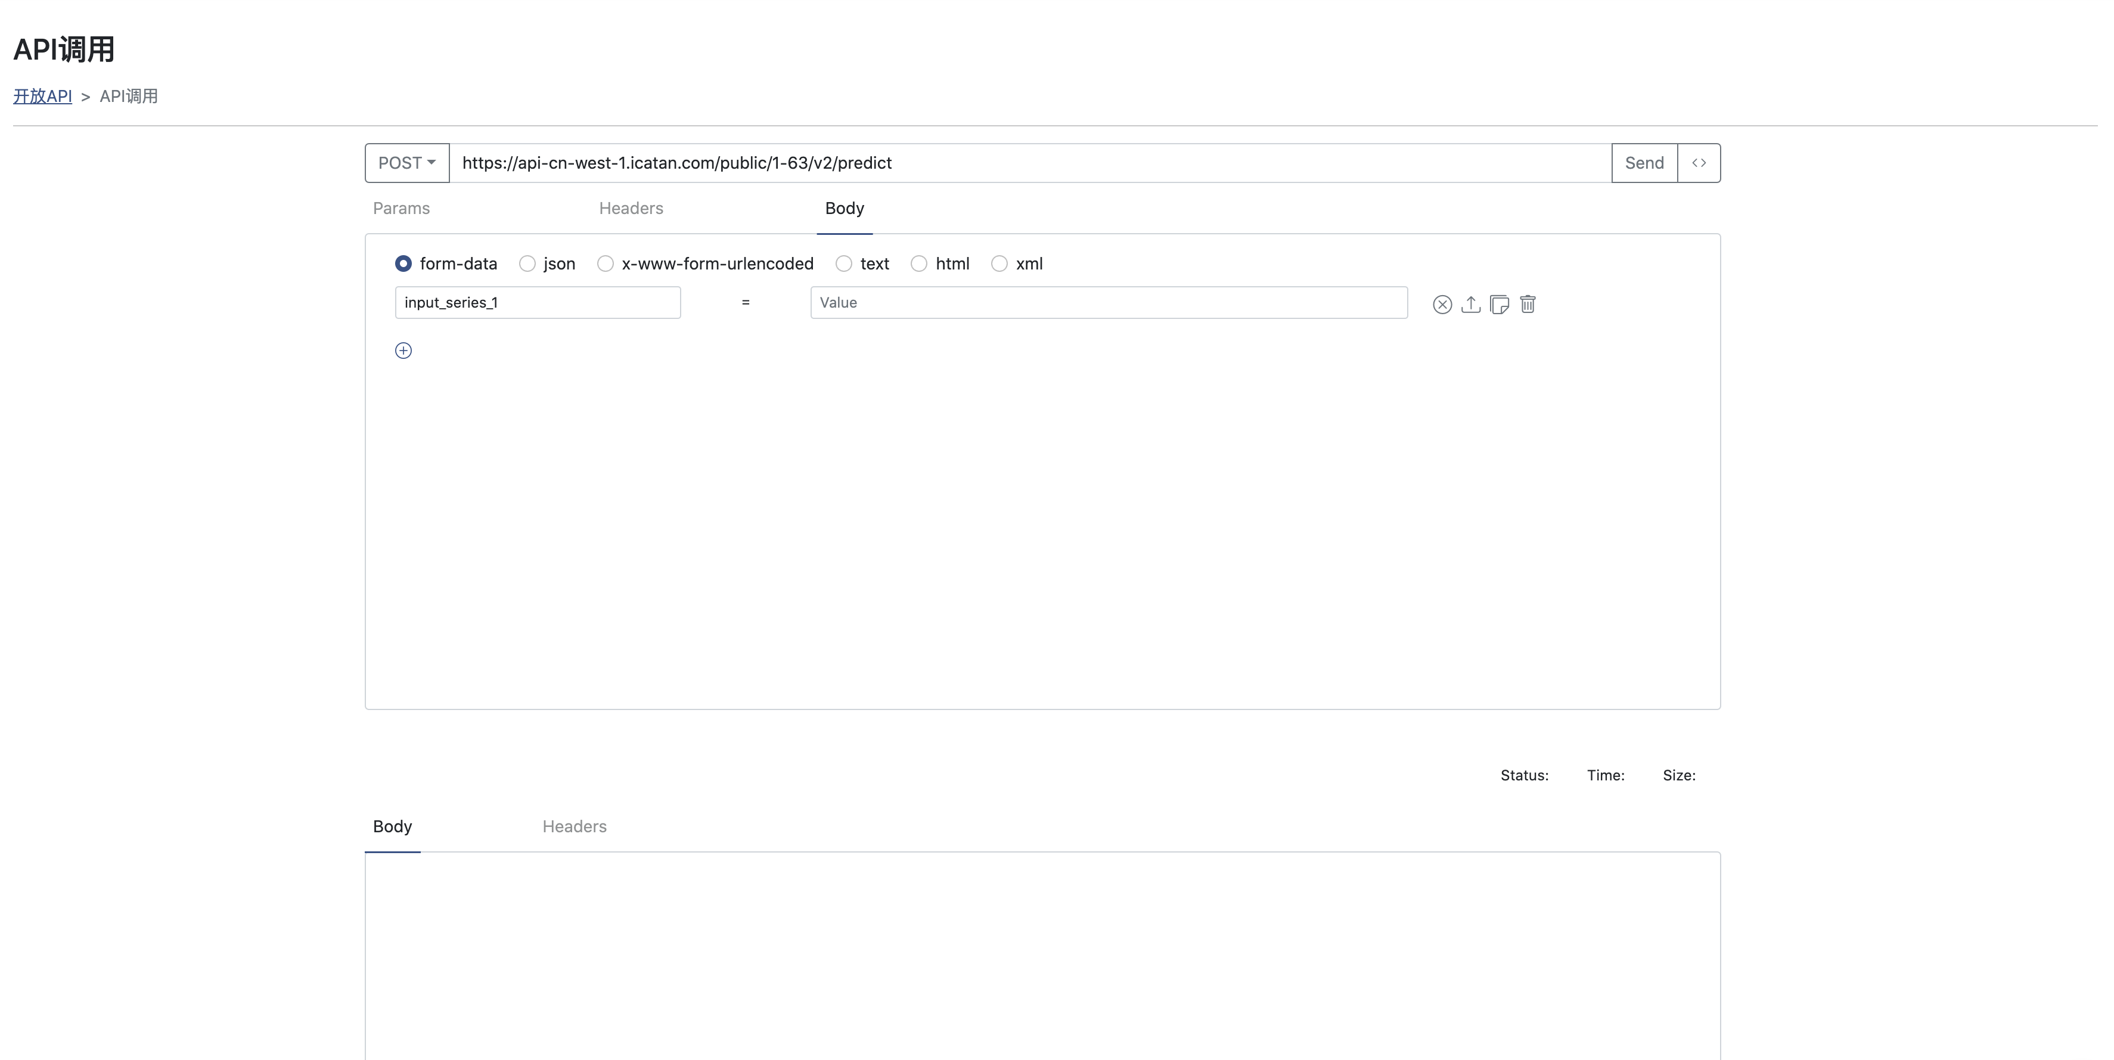The image size is (2114, 1060).
Task: Switch to the Params tab
Action: 401,209
